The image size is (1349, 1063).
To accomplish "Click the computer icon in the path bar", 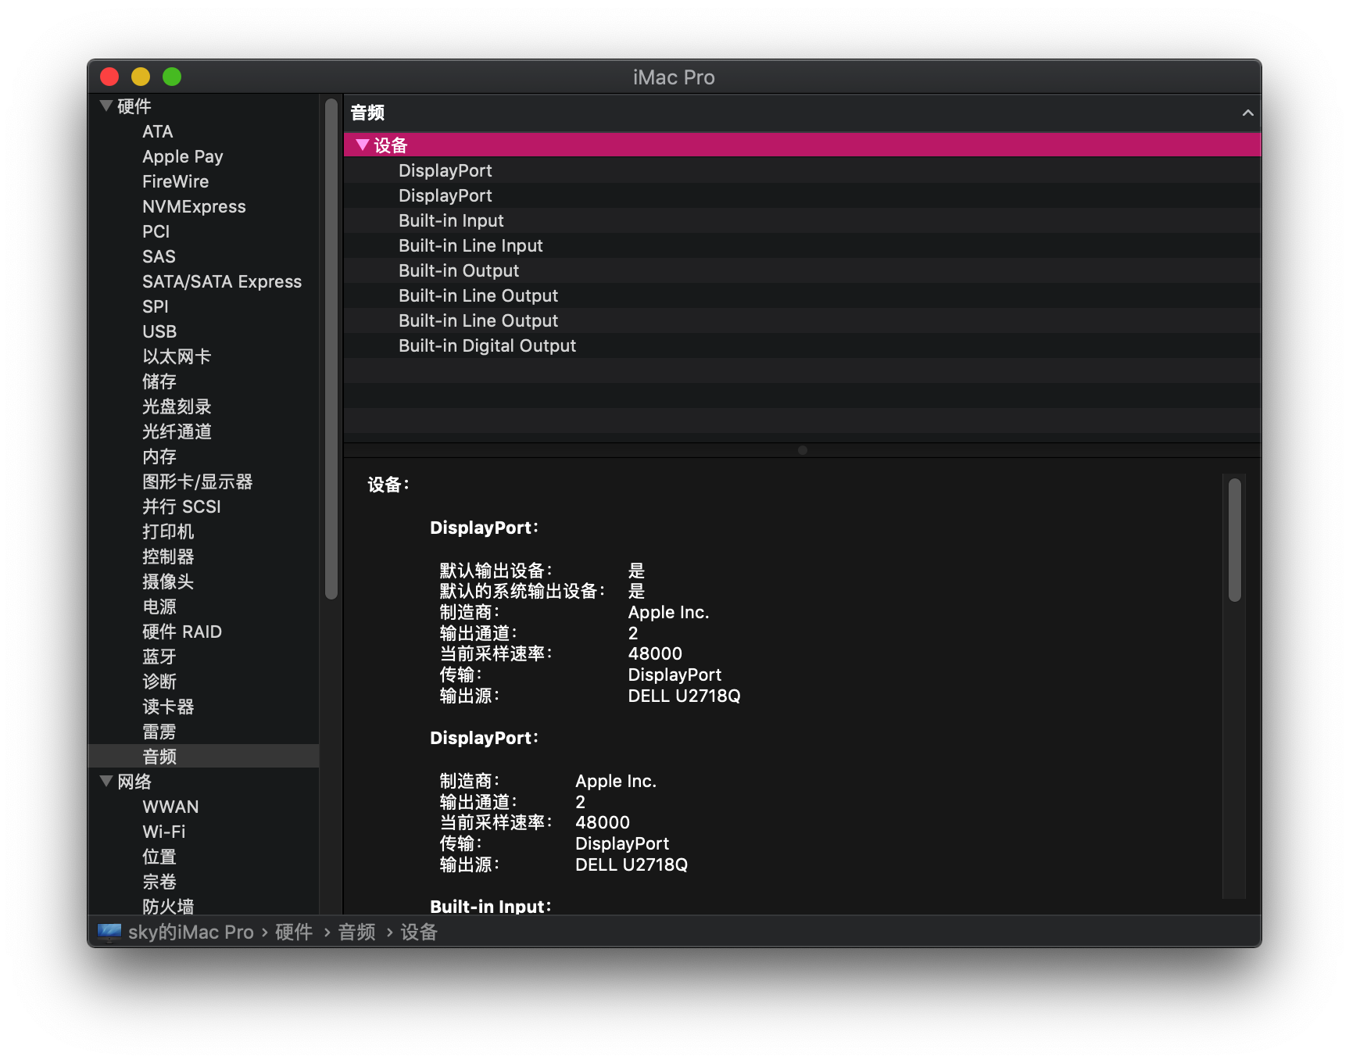I will coord(109,932).
